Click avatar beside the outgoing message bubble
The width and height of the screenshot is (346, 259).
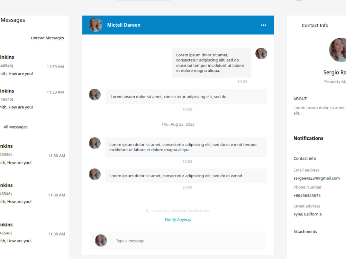point(261,54)
